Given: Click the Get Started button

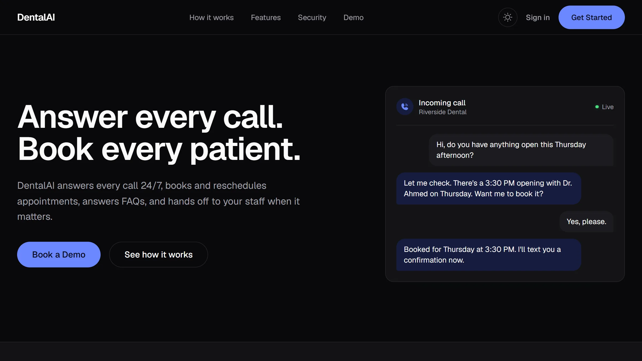Looking at the screenshot, I should (591, 17).
